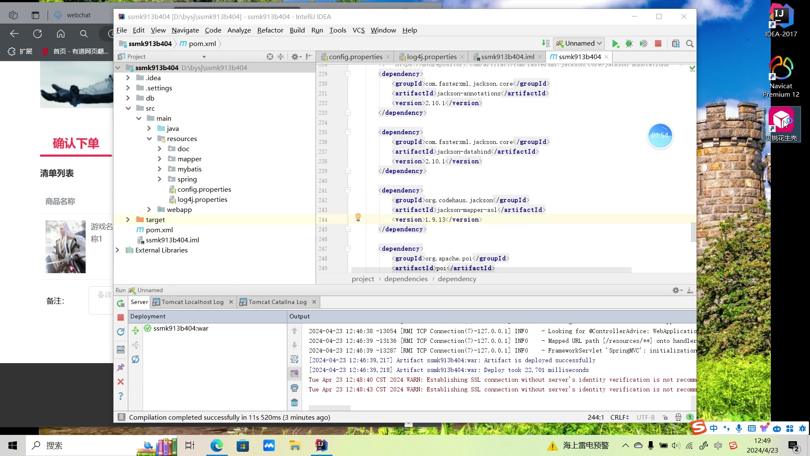The height and width of the screenshot is (456, 810).
Task: Pin the Run tab with pushpin icon
Action: click(121, 367)
